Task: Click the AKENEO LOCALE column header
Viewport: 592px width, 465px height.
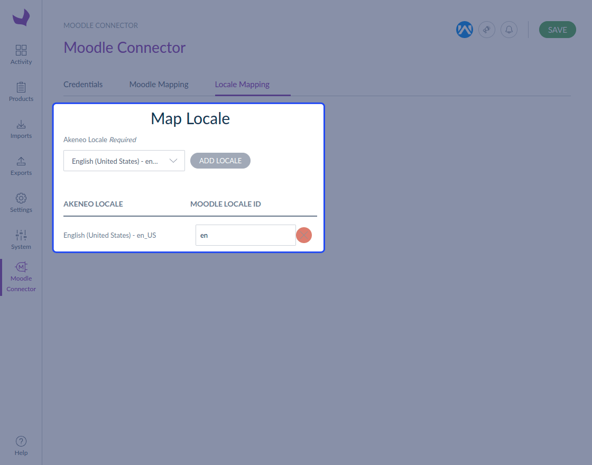Action: (93, 204)
